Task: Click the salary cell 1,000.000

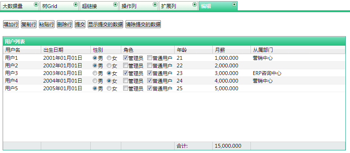Action: 232,58
